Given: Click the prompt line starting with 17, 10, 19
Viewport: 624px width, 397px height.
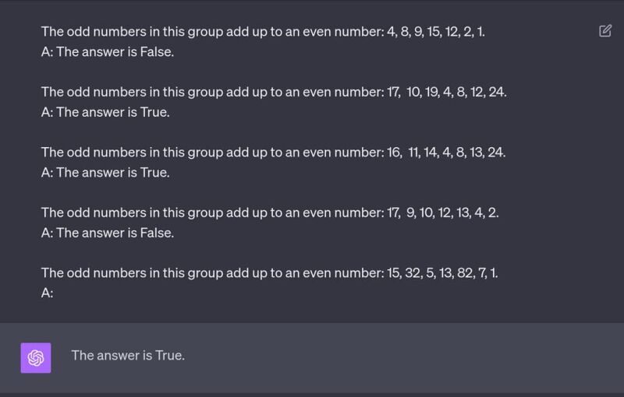Looking at the screenshot, I should [274, 93].
